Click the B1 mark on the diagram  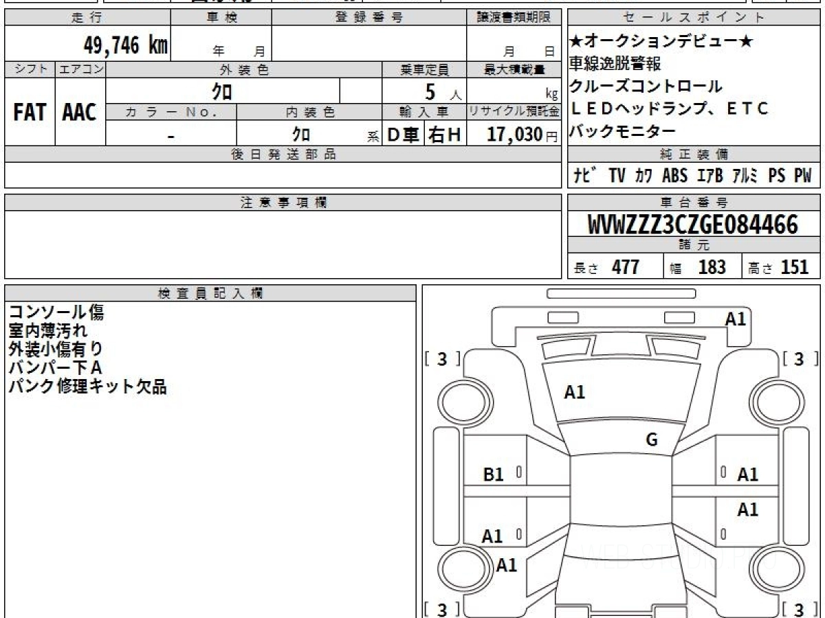[494, 474]
